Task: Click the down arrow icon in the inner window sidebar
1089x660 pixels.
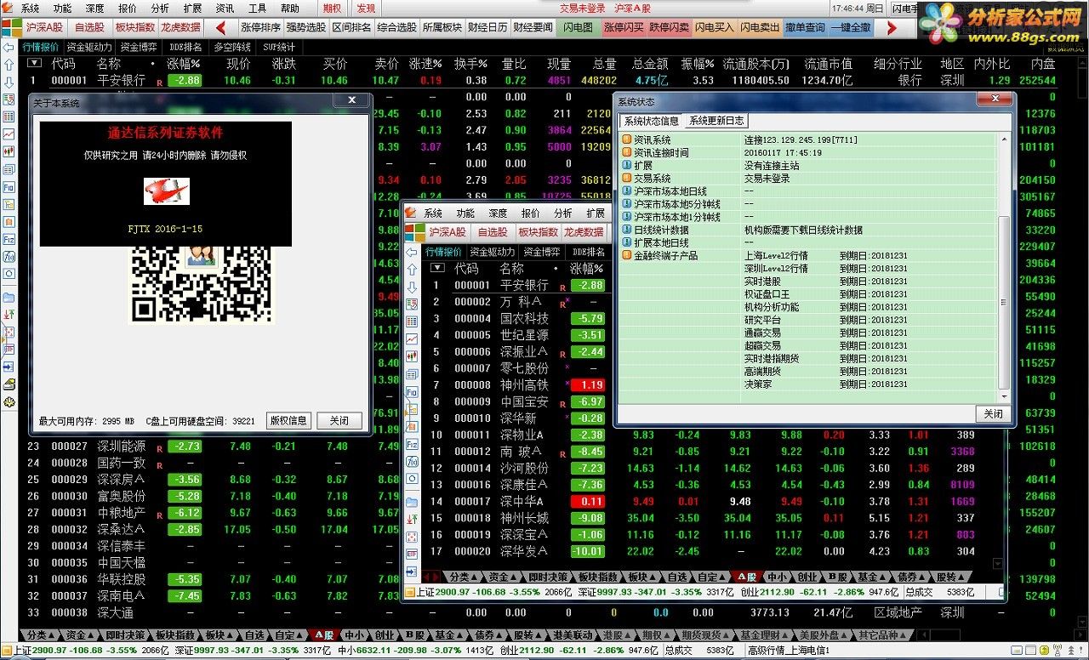Action: (x=412, y=287)
